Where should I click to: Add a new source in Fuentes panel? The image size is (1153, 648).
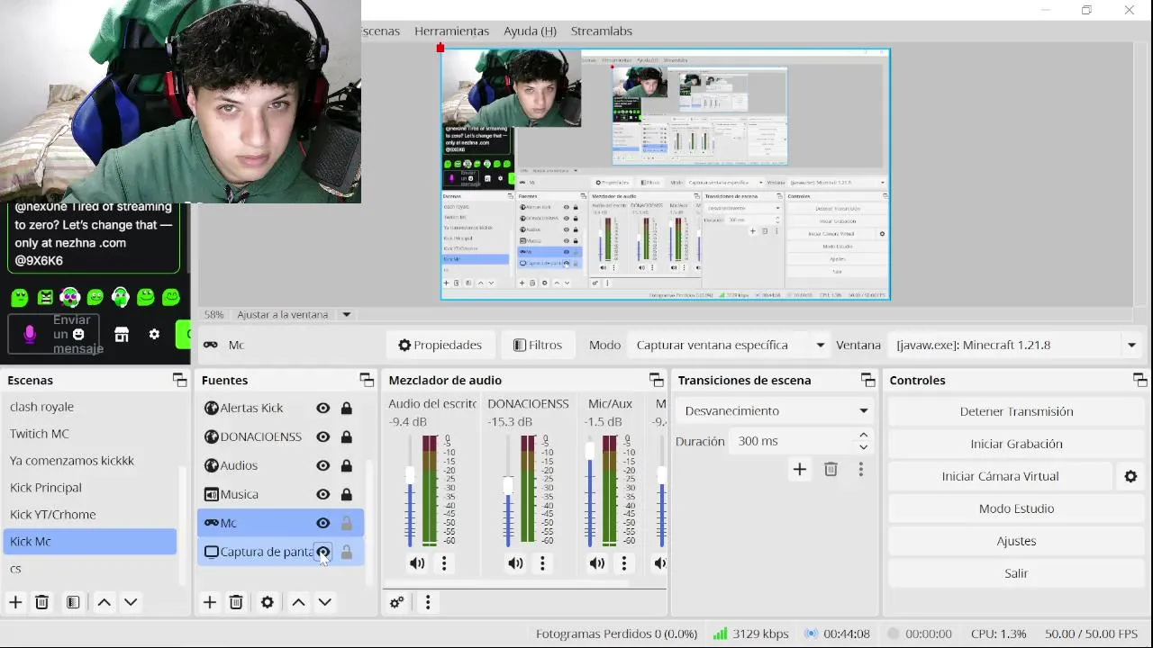click(210, 602)
